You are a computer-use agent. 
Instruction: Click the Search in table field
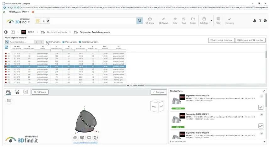[x=22, y=42]
